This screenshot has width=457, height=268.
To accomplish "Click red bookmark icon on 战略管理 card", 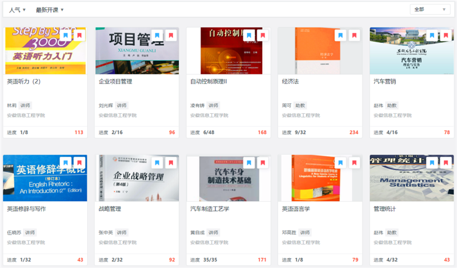I will click(171, 163).
